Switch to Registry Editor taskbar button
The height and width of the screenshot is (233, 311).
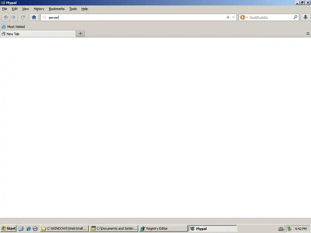pyautogui.click(x=163, y=228)
